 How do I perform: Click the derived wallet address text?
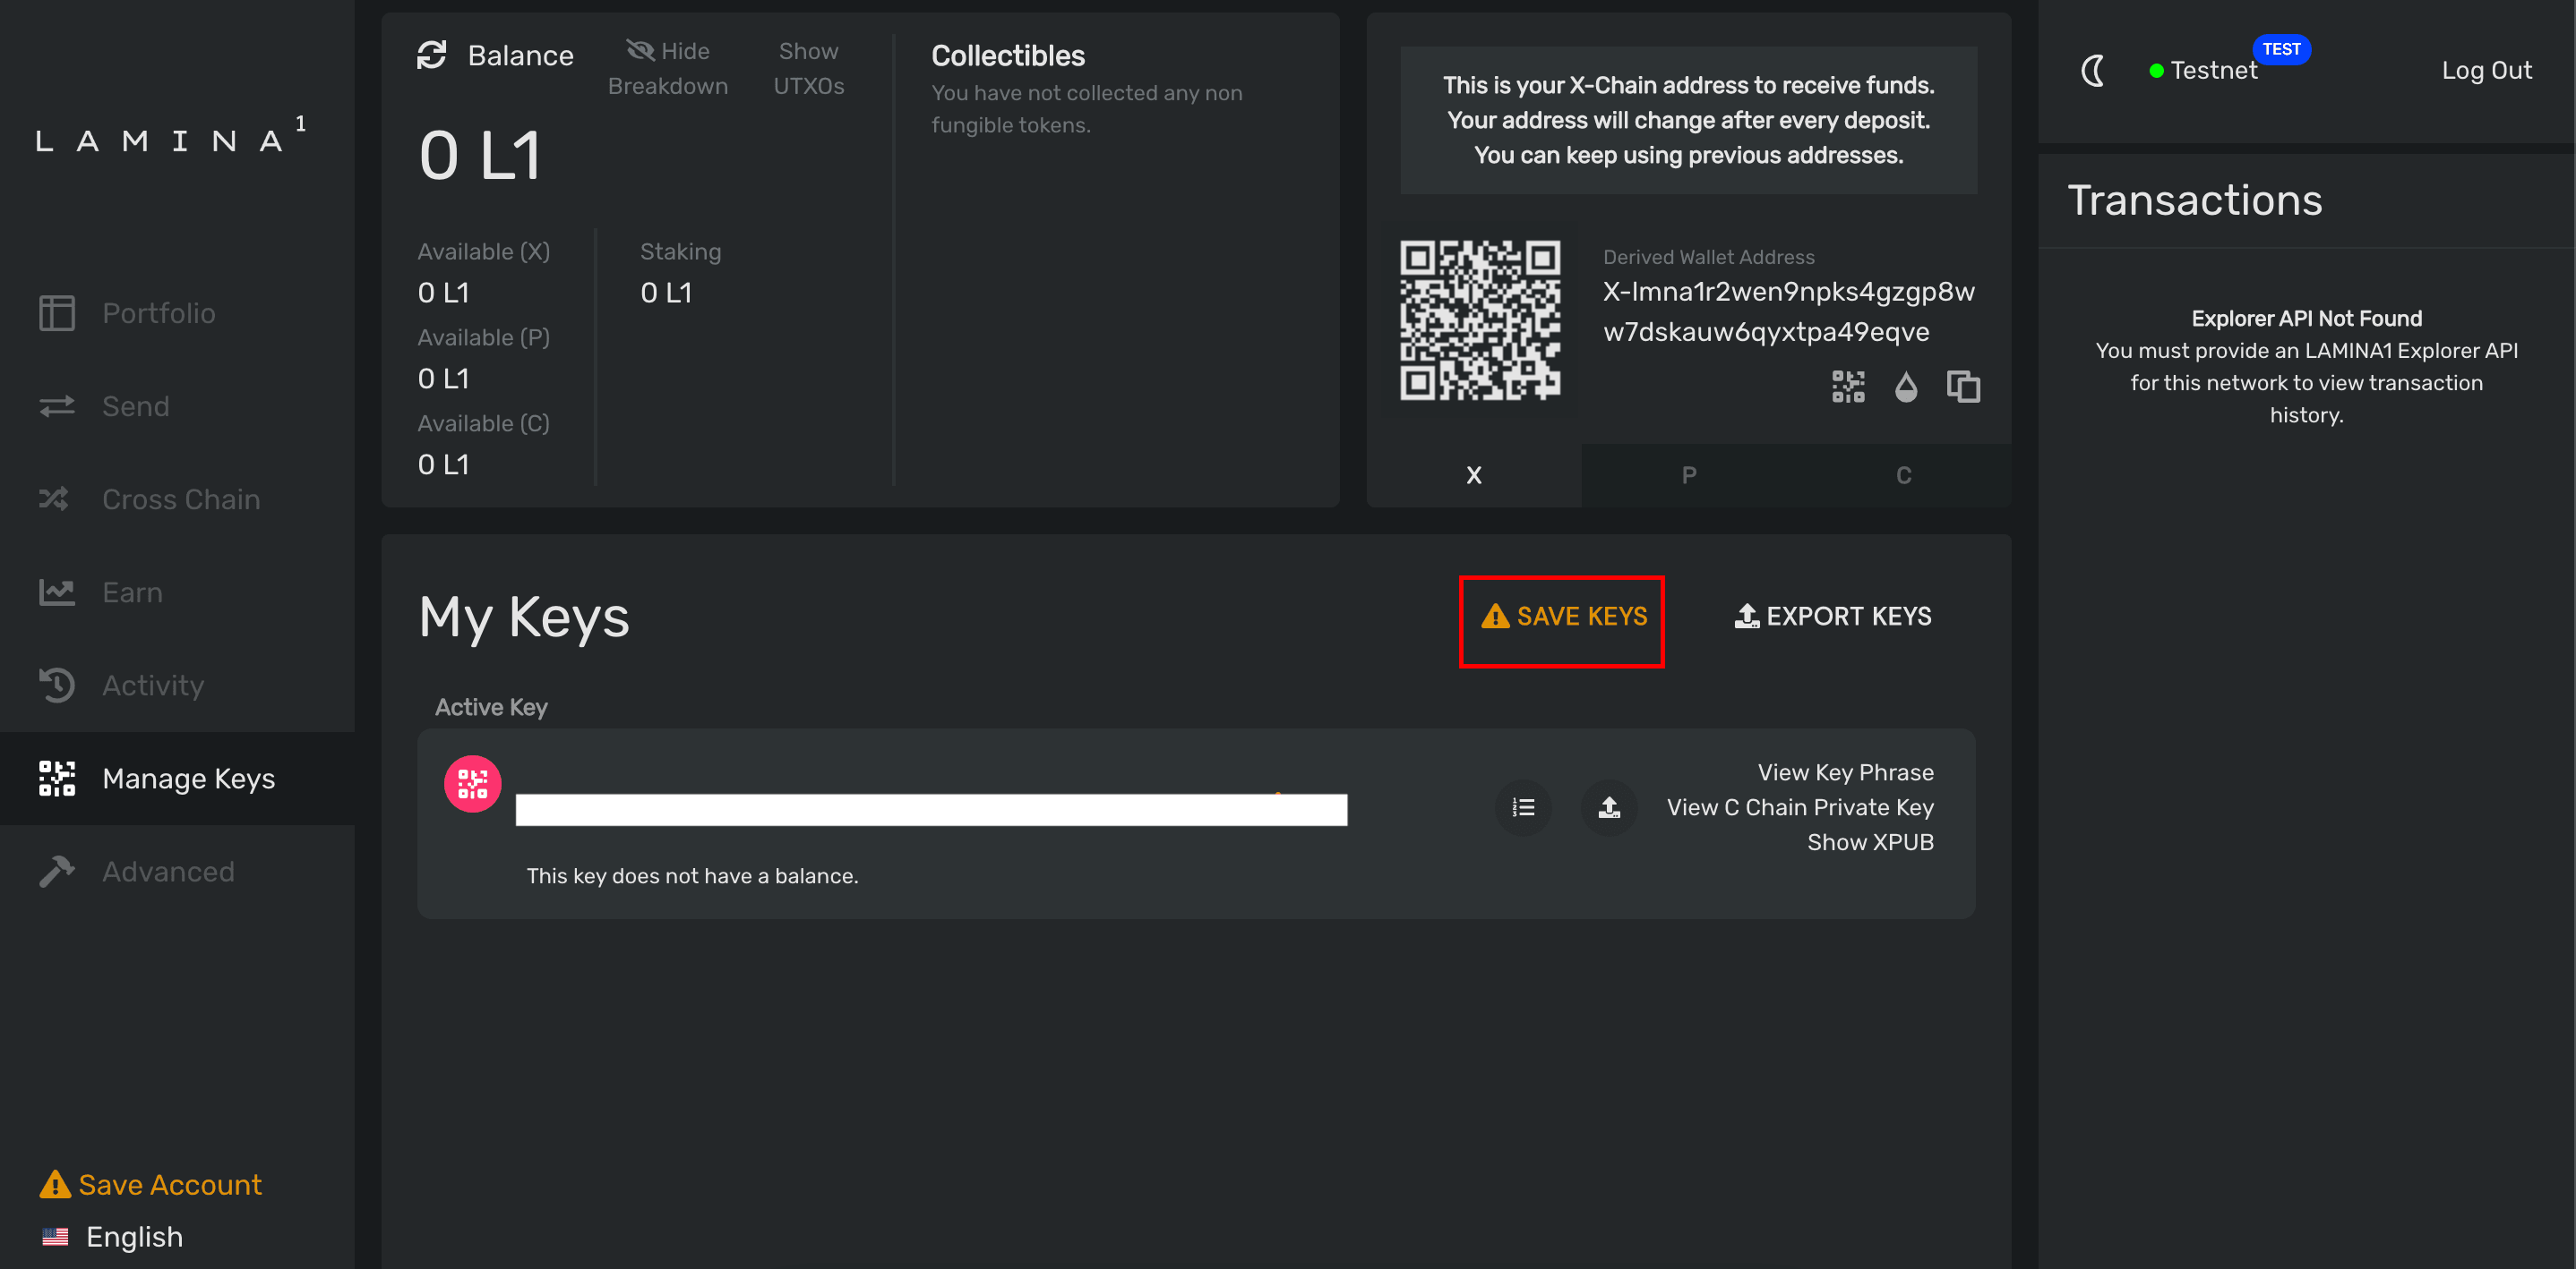tap(1788, 311)
